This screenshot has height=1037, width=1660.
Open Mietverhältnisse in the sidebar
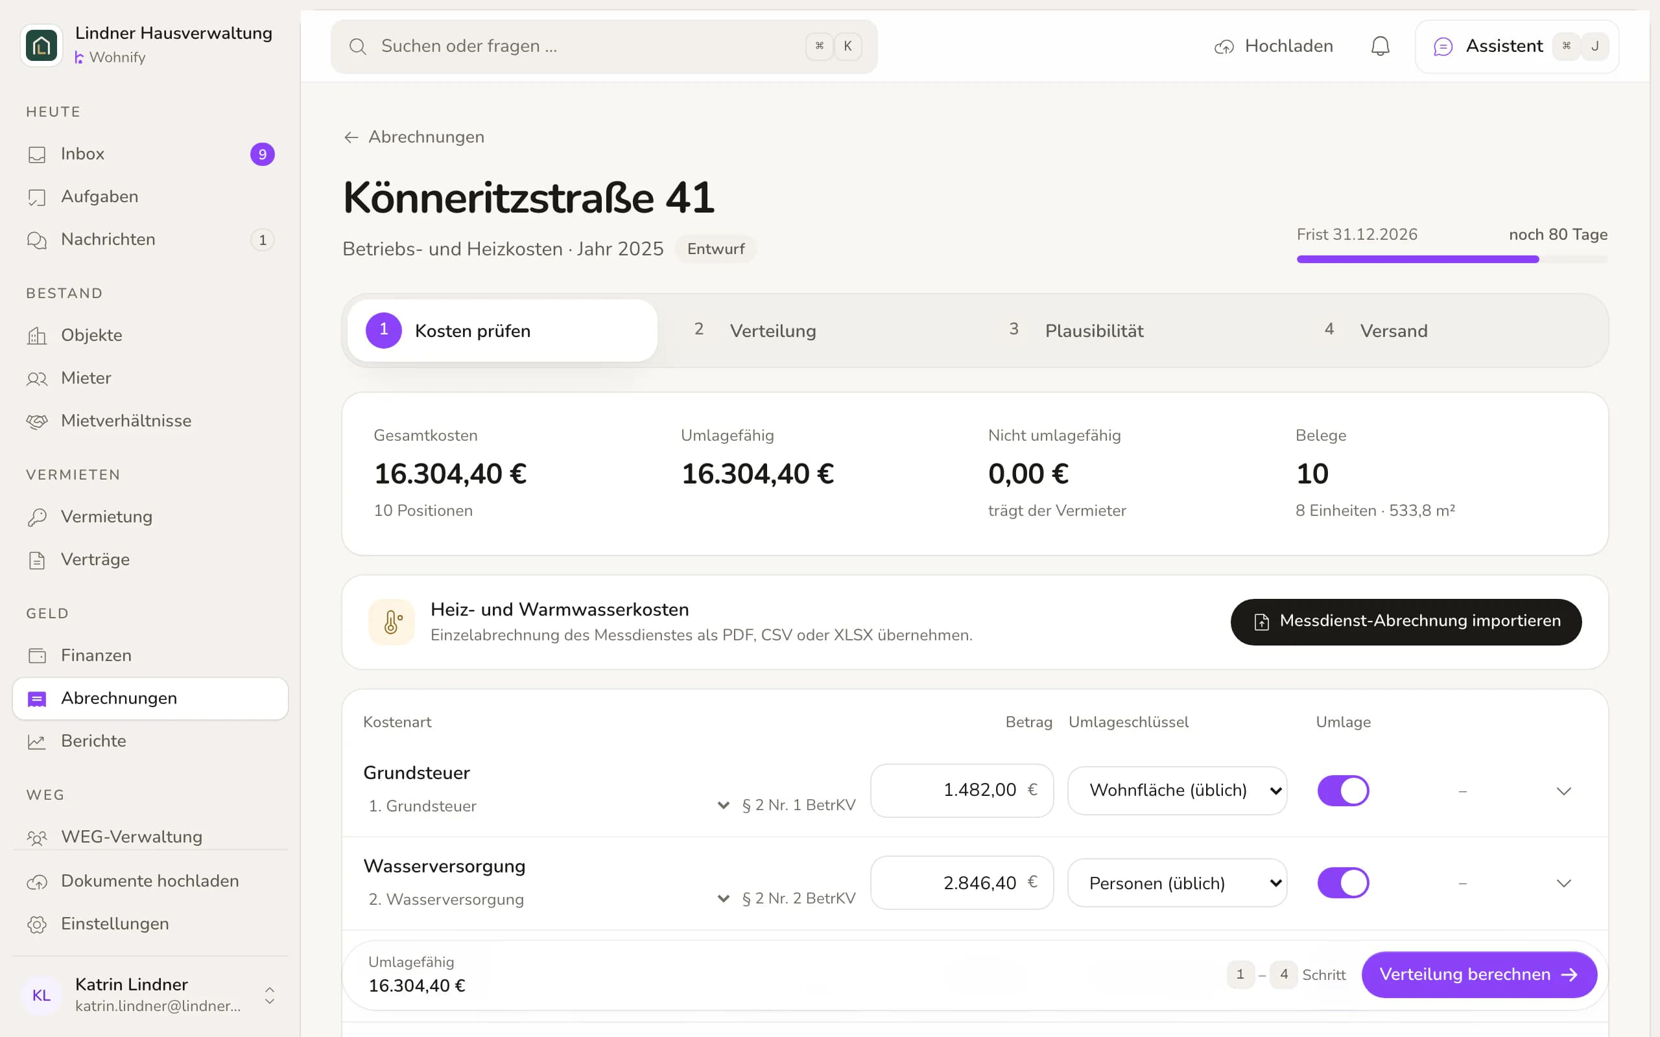pyautogui.click(x=150, y=421)
